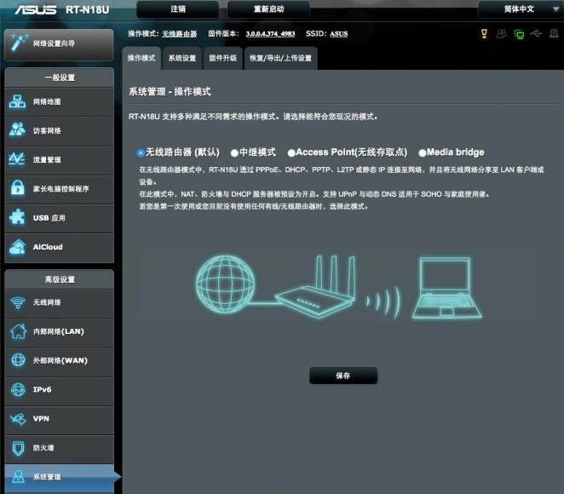The width and height of the screenshot is (564, 494).
Task: Switch to the 固件升级 tab
Action: click(223, 58)
